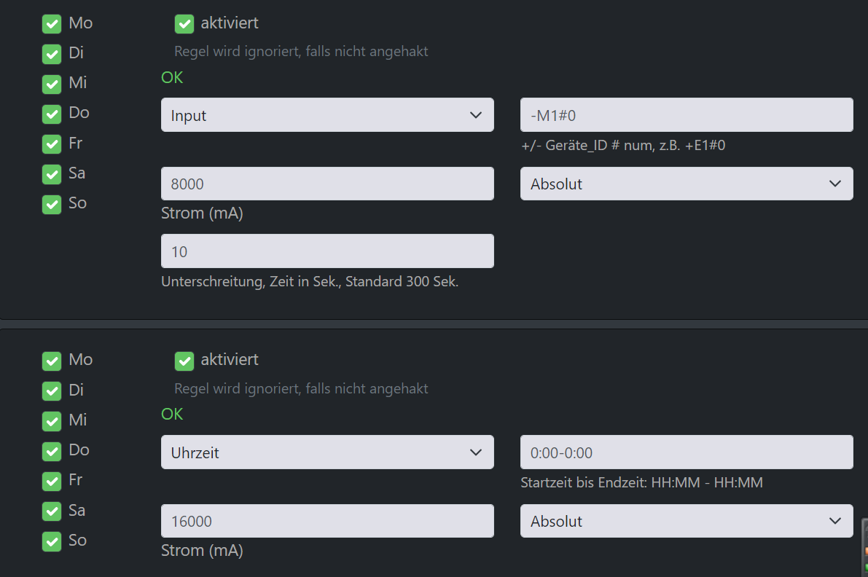Uncheck Monday in the second rule
The height and width of the screenshot is (577, 868).
(52, 360)
